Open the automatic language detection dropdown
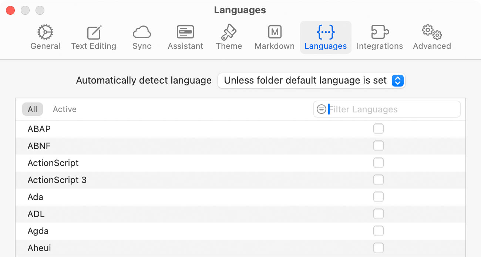The height and width of the screenshot is (257, 481). point(398,80)
